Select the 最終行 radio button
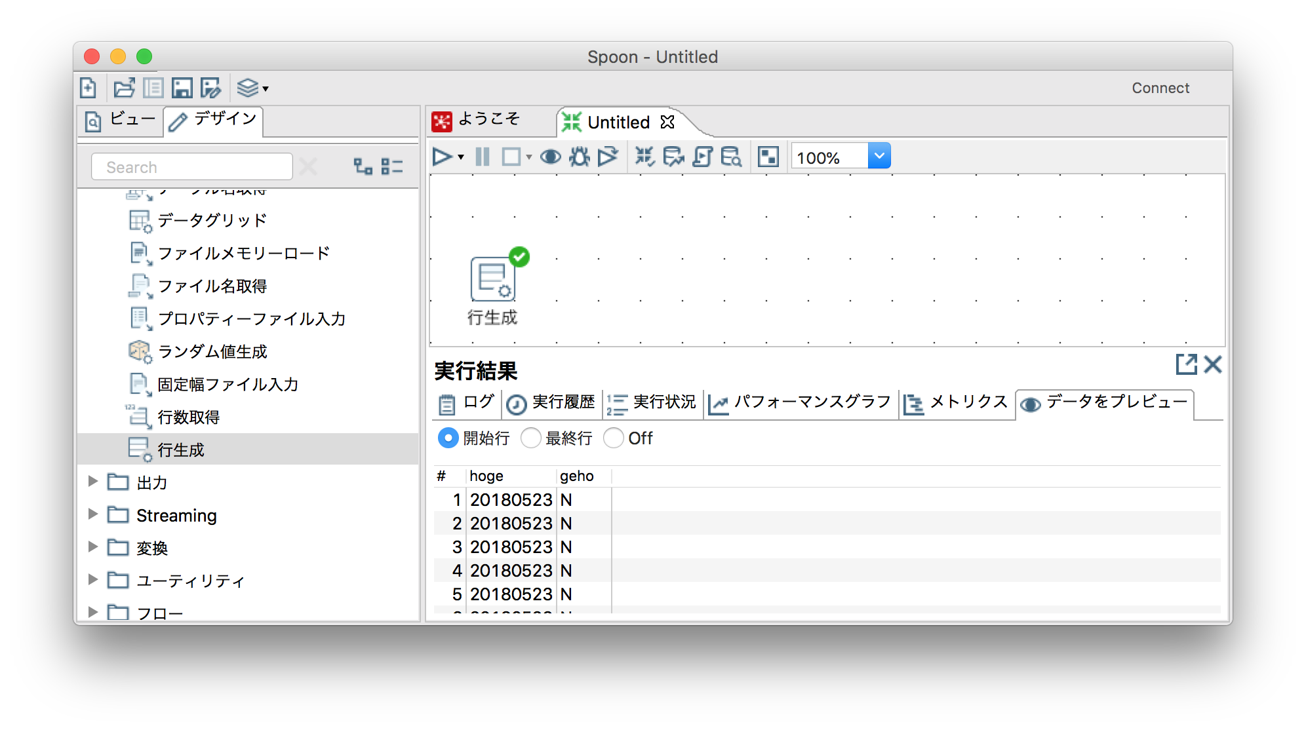 [x=531, y=438]
